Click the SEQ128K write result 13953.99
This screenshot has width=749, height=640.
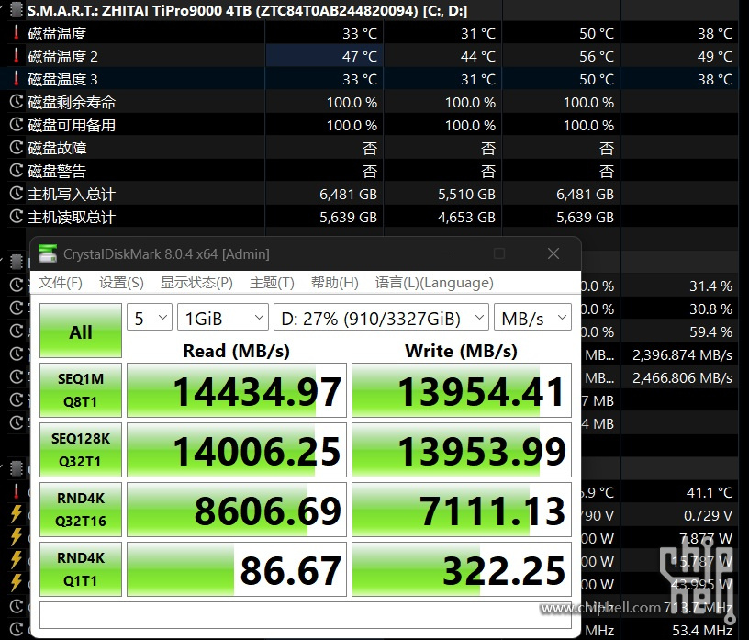point(462,450)
